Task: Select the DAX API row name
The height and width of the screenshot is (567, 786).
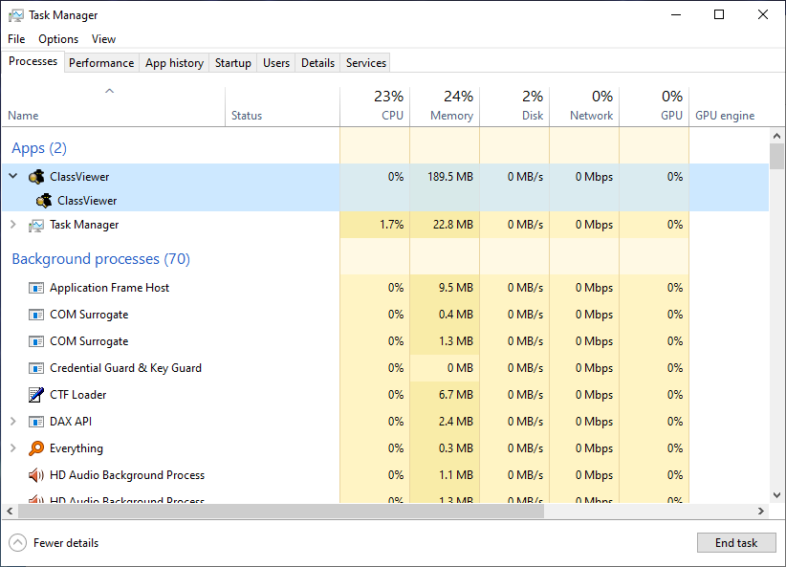Action: (71, 422)
